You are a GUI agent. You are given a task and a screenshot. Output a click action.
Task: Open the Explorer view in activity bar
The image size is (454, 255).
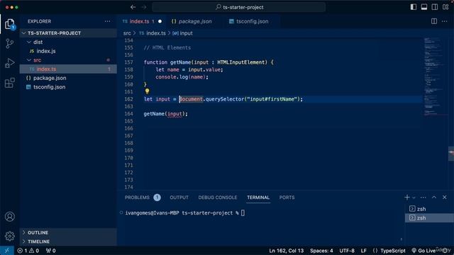click(x=9, y=24)
